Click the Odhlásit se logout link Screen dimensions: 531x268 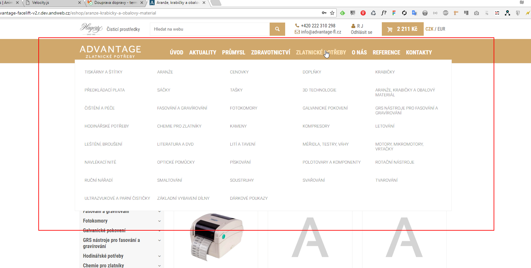[x=362, y=32]
